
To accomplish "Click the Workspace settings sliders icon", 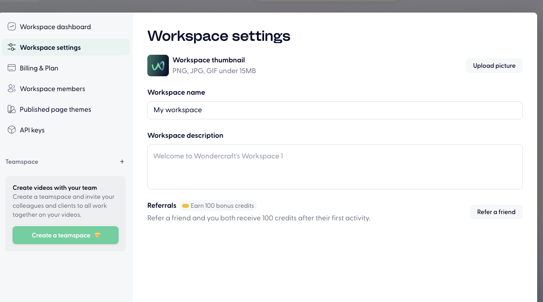I will [x=12, y=47].
